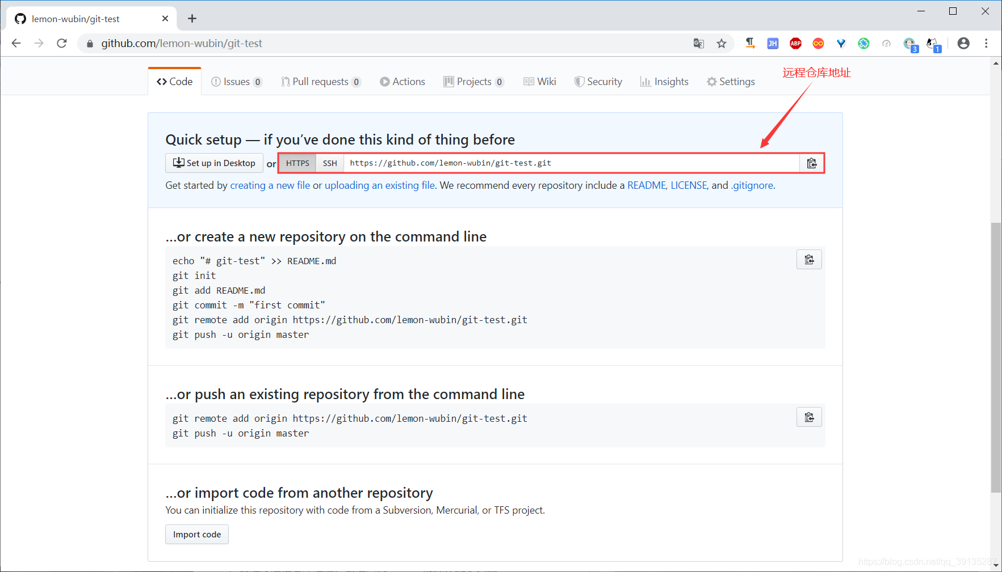1002x572 pixels.
Task: Click the orange infinity extension icon
Action: point(818,44)
